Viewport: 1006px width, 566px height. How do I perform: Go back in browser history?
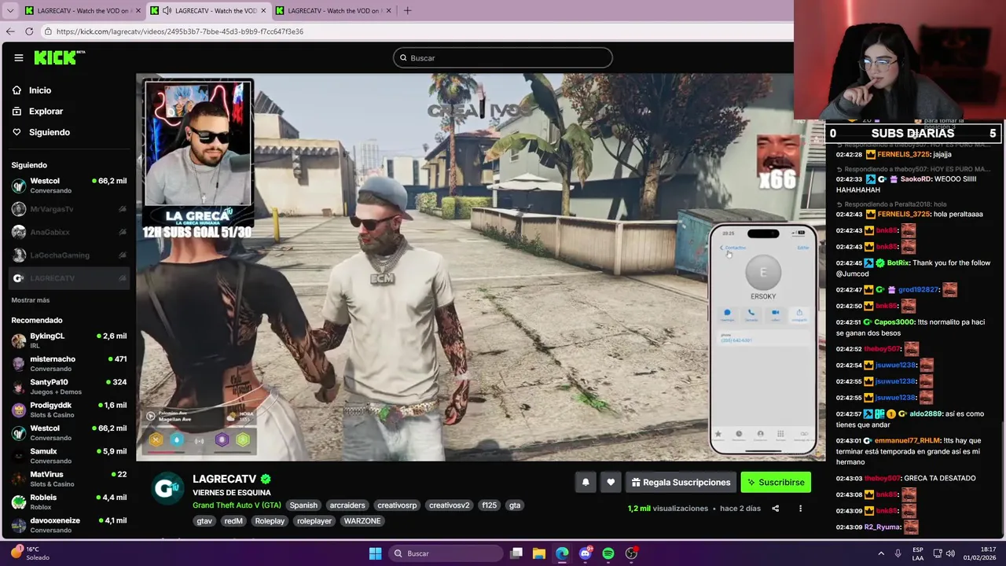point(9,31)
